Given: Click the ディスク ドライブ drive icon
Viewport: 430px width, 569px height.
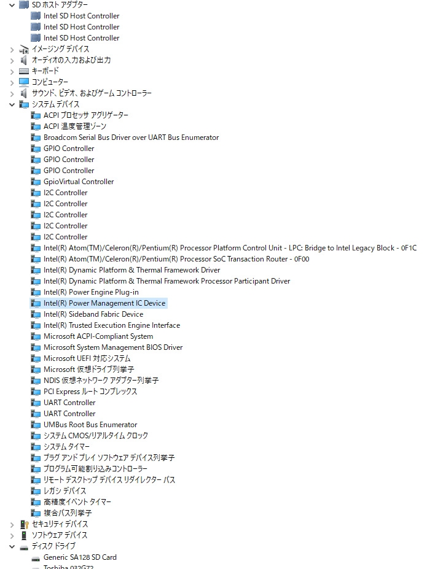Looking at the screenshot, I should pyautogui.click(x=24, y=548).
